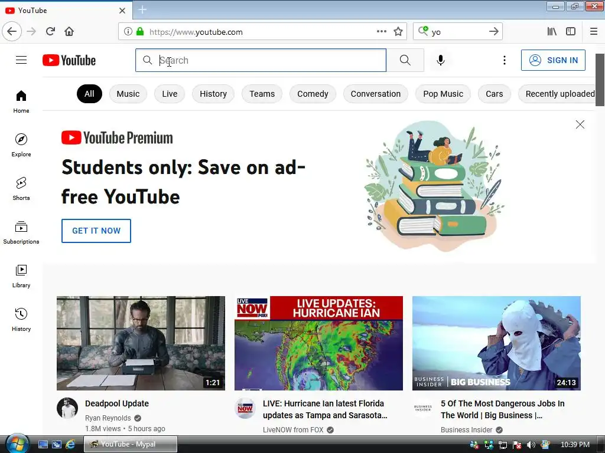Reload the current page
Screen dimensions: 605x453
coord(50,32)
